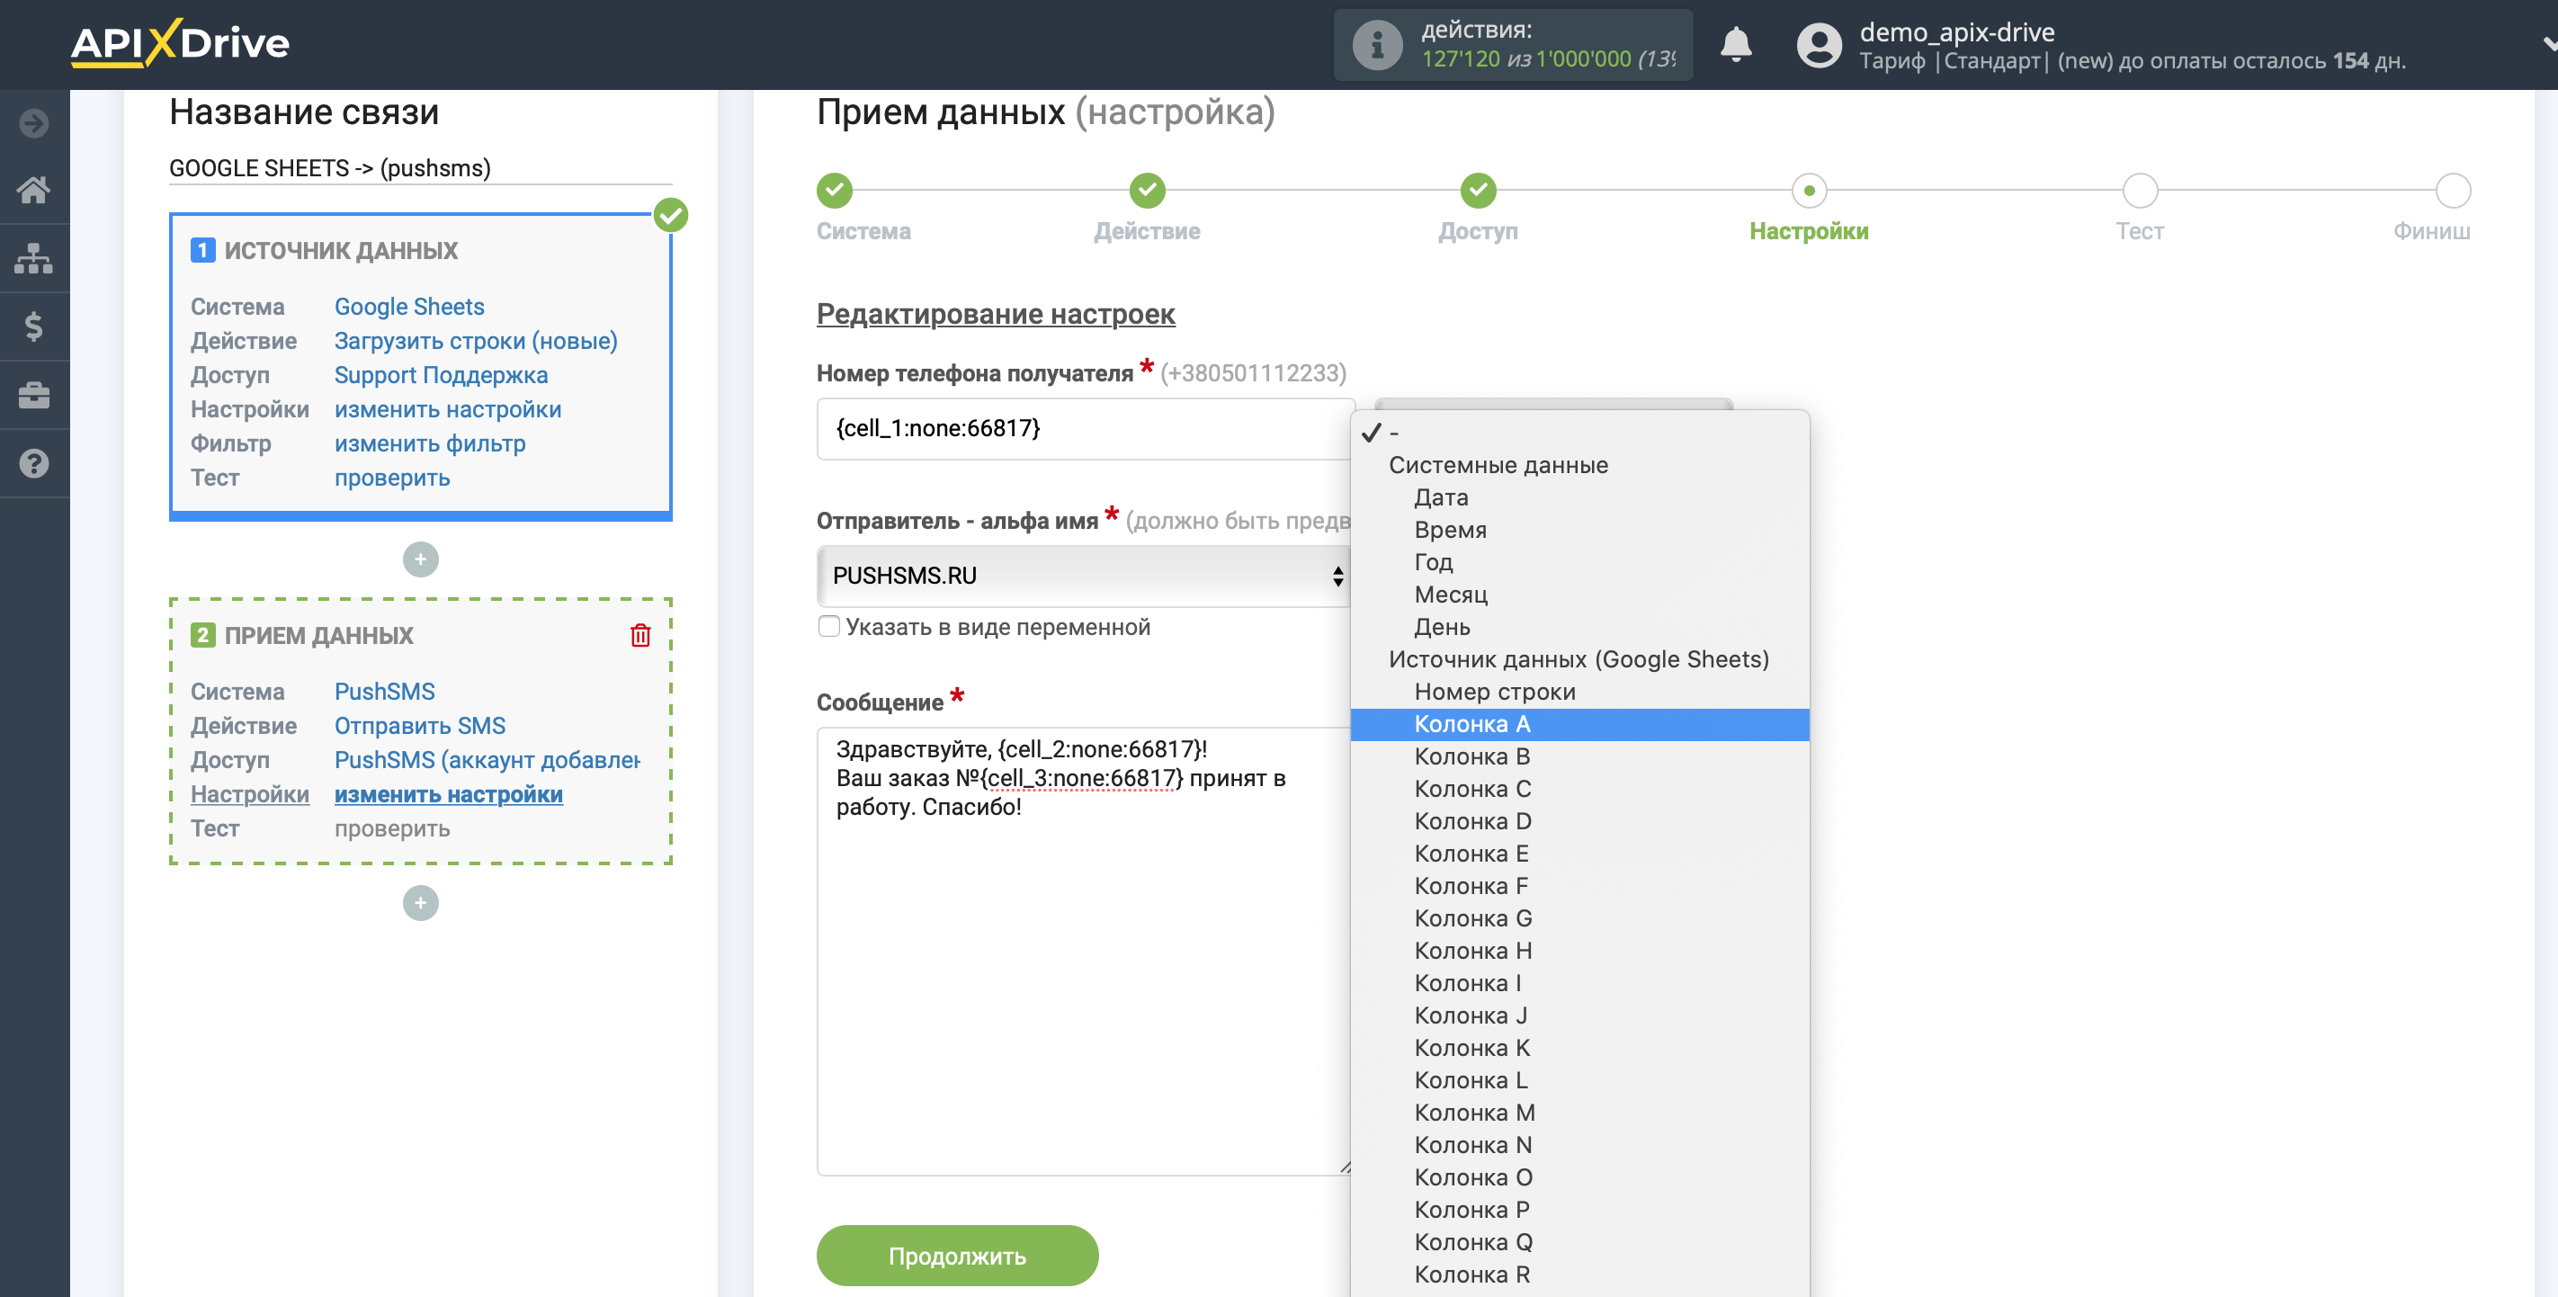
Task: Choose День from the variable list
Action: pos(1579,628)
